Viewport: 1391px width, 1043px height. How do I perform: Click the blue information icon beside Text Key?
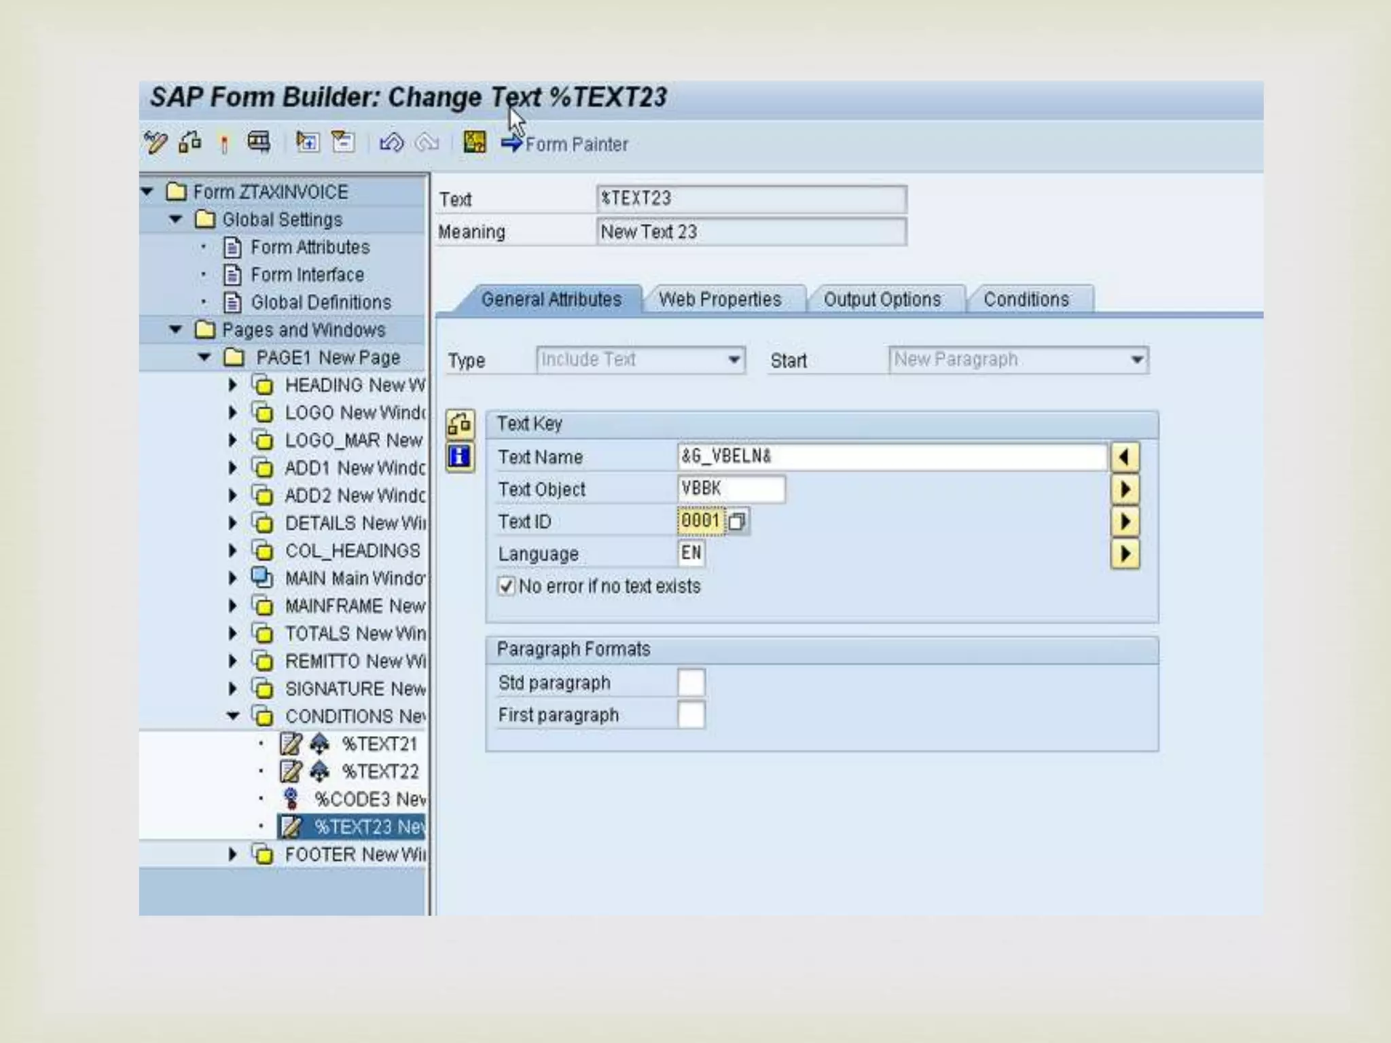[460, 456]
